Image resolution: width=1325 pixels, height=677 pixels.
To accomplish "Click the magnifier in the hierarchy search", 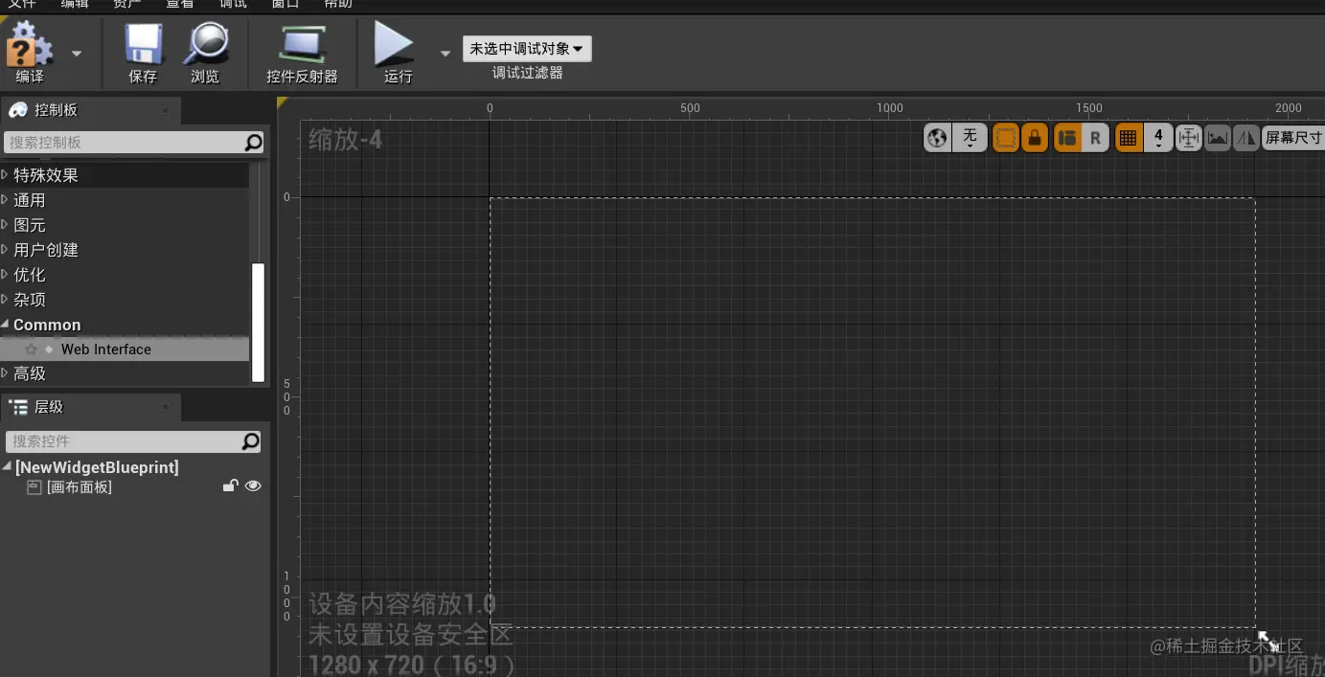I will 251,441.
